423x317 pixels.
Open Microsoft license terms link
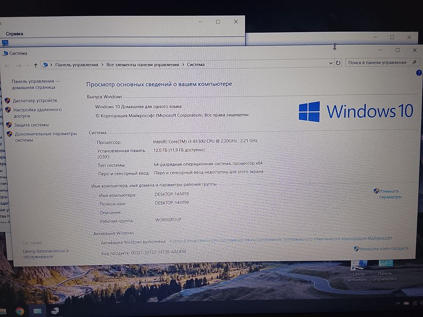click(281, 240)
